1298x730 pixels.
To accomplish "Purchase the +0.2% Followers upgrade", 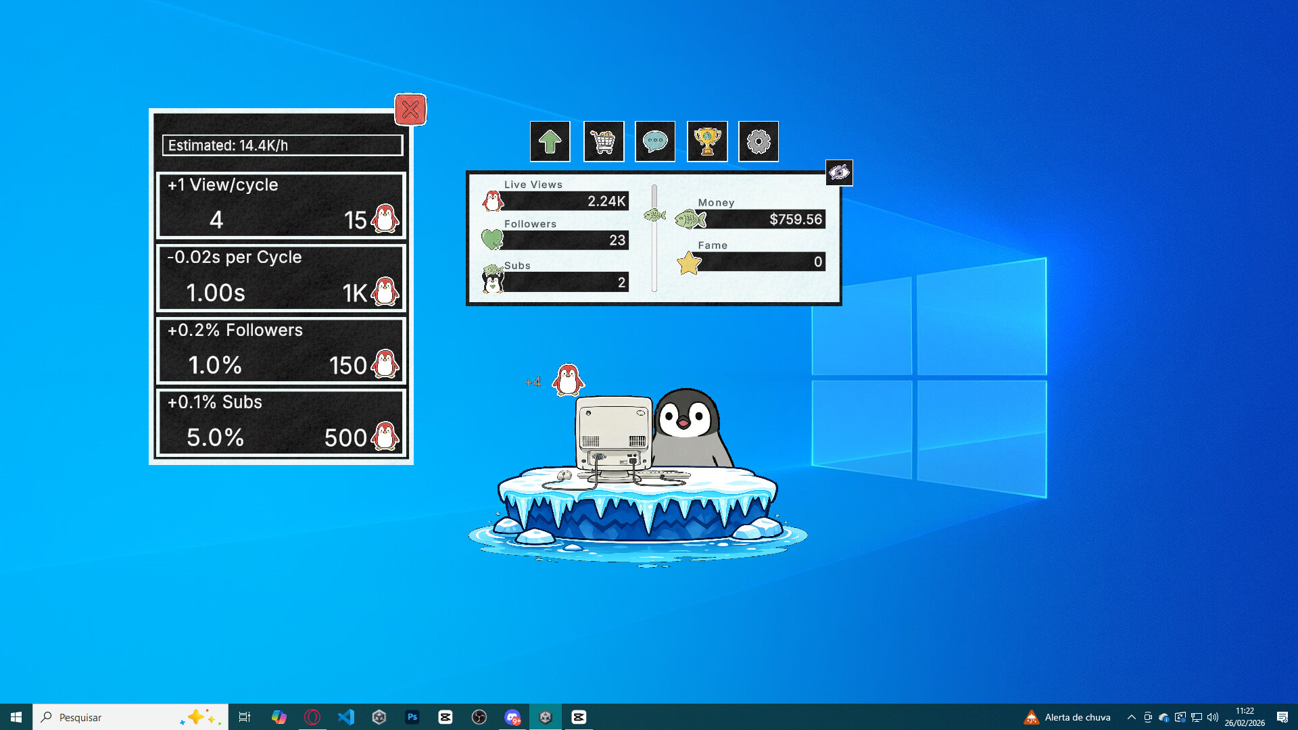I will click(281, 351).
